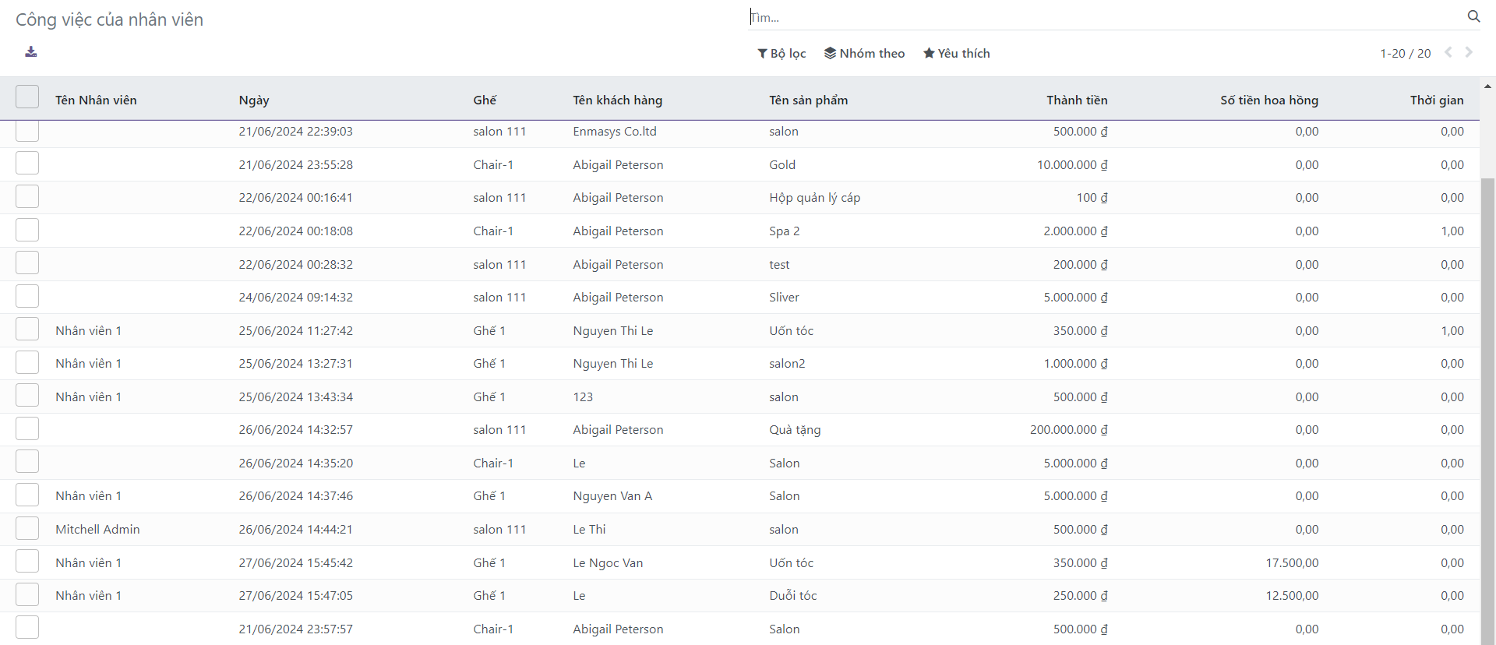Open the Yêu thích favorites menu
1496x645 pixels.
(x=956, y=53)
